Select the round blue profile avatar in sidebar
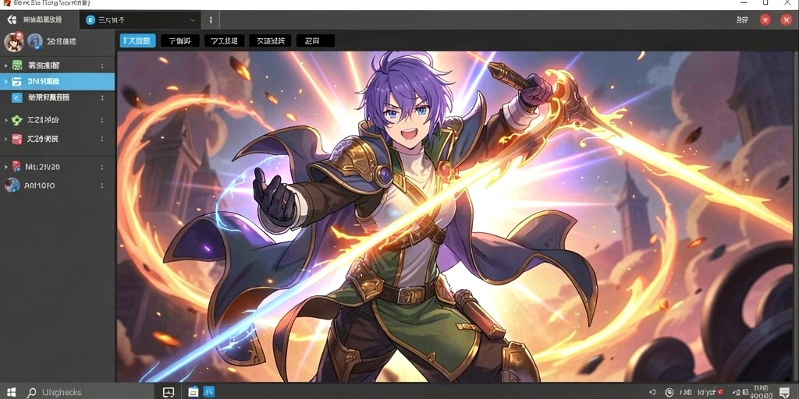This screenshot has width=799, height=399. pyautogui.click(x=35, y=41)
